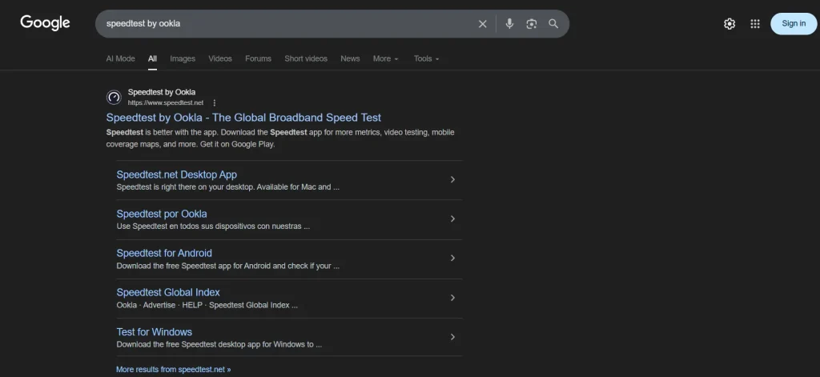The width and height of the screenshot is (820, 377).
Task: Click text 'Ookla · Advertise · HELP'
Action: pos(159,306)
